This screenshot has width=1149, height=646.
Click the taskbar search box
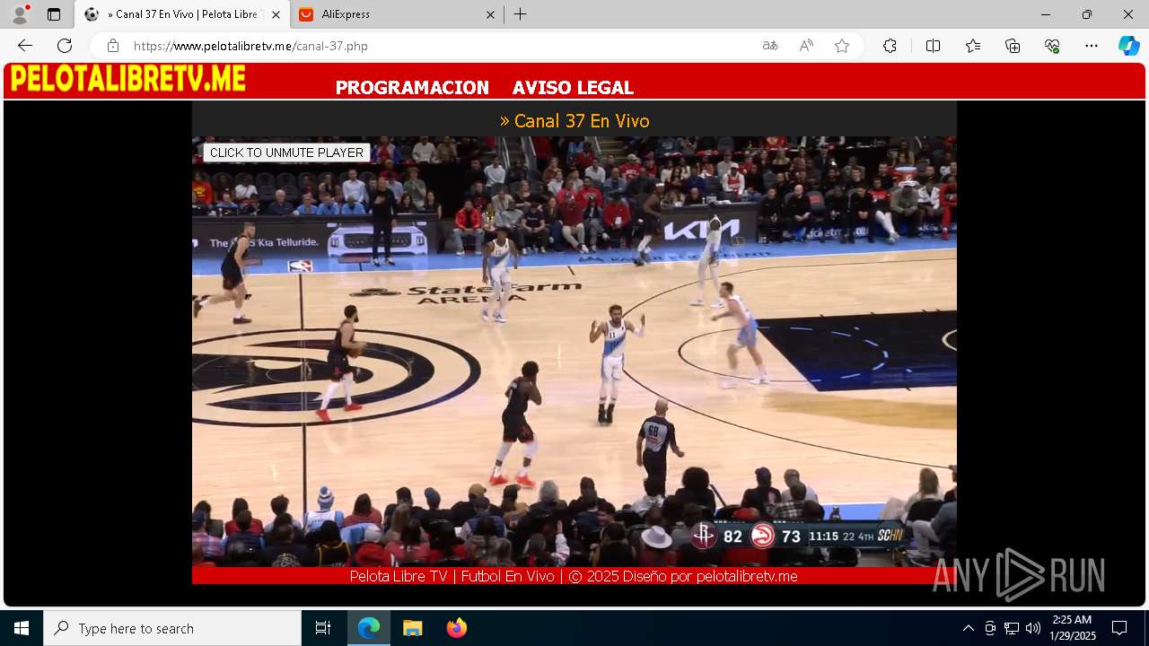(172, 628)
